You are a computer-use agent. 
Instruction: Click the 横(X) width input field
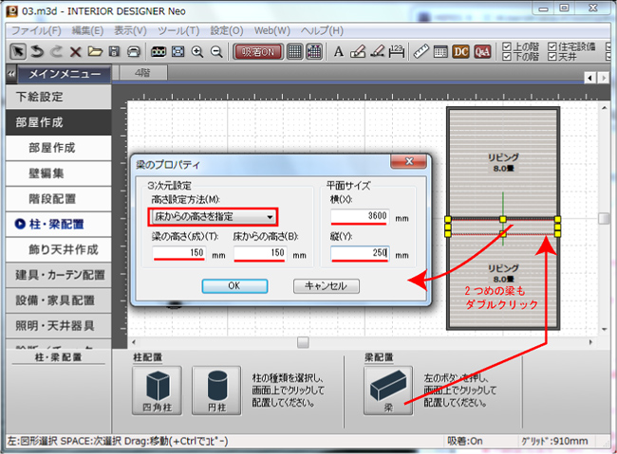(x=359, y=216)
